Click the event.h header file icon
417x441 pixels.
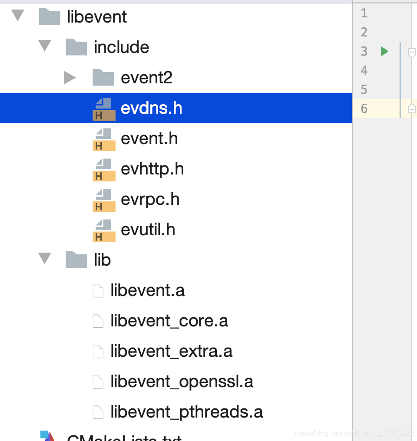click(x=104, y=139)
